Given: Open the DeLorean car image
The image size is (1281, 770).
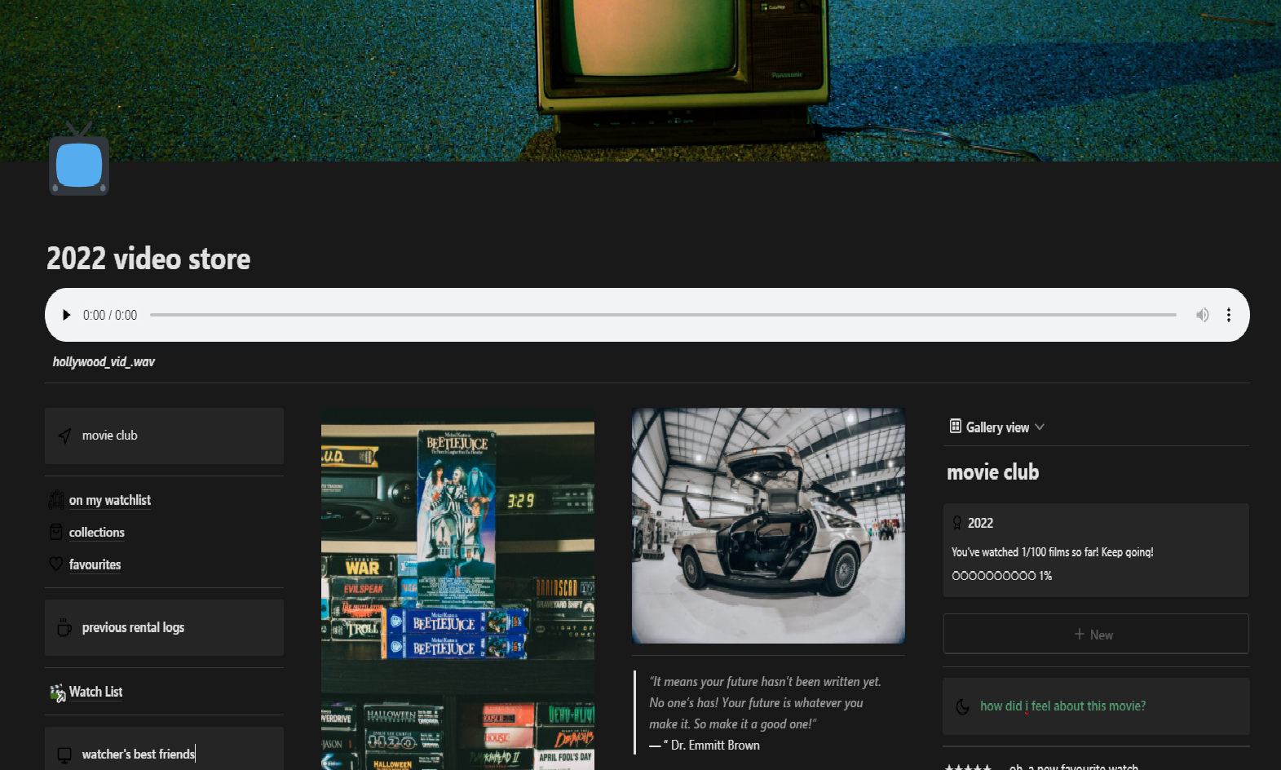Looking at the screenshot, I should point(768,525).
